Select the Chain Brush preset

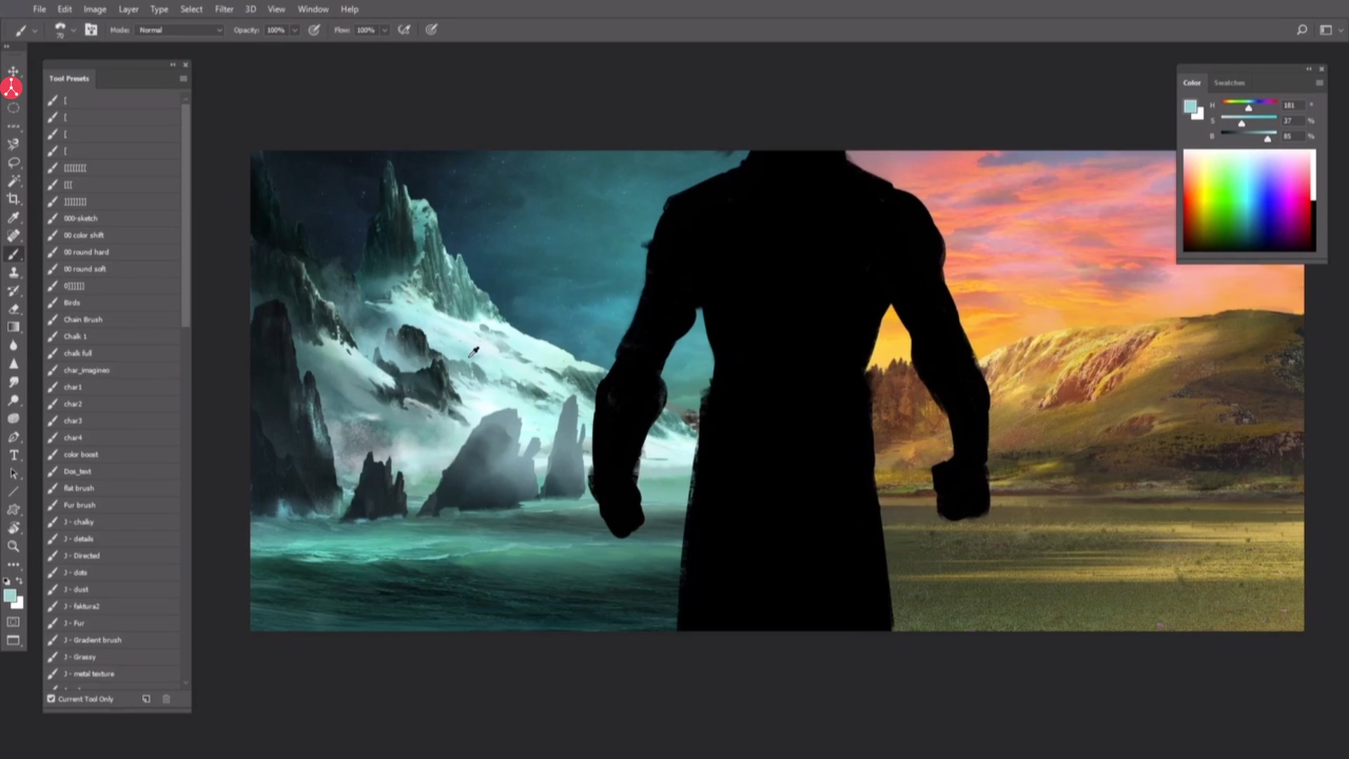click(x=83, y=319)
